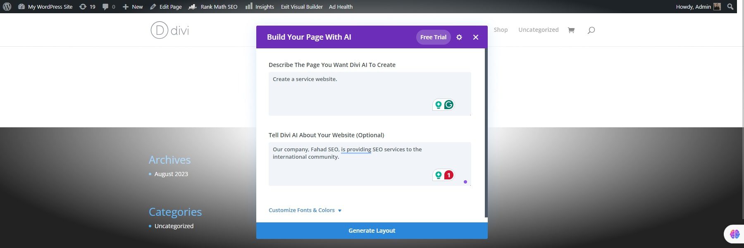The image size is (744, 248).
Task: View comments bubble in admin bar
Action: (x=109, y=7)
